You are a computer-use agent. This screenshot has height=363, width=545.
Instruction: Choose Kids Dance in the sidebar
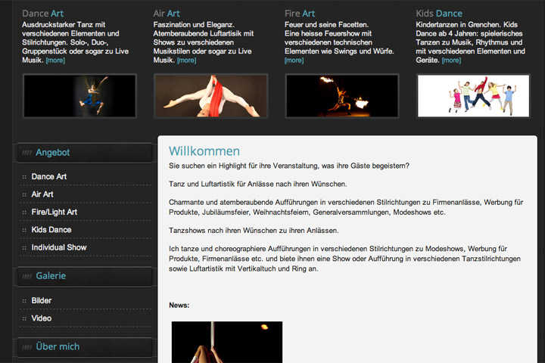pyautogui.click(x=51, y=230)
